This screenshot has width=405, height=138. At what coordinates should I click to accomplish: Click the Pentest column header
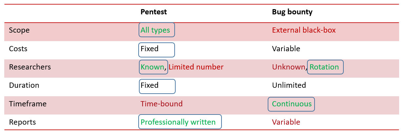coord(154,12)
